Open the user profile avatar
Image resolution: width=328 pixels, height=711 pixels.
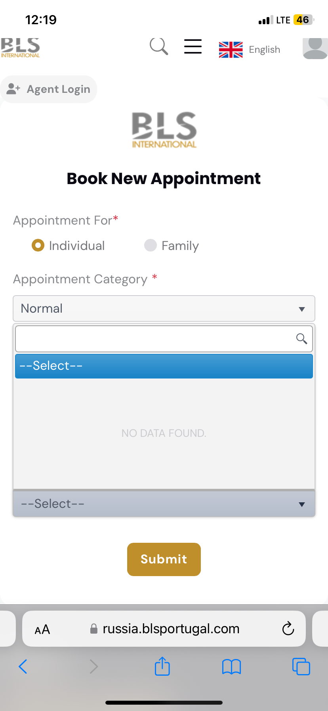click(x=315, y=48)
